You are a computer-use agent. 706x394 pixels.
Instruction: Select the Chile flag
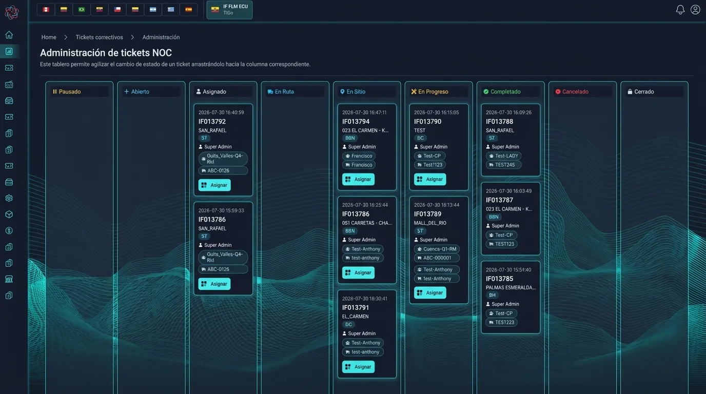[117, 9]
